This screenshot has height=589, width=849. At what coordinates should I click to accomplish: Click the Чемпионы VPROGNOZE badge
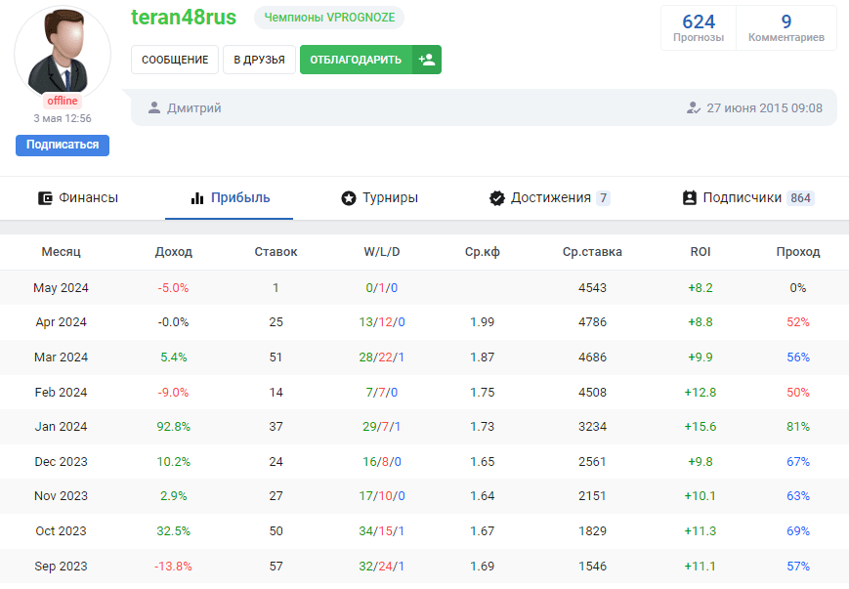click(329, 18)
